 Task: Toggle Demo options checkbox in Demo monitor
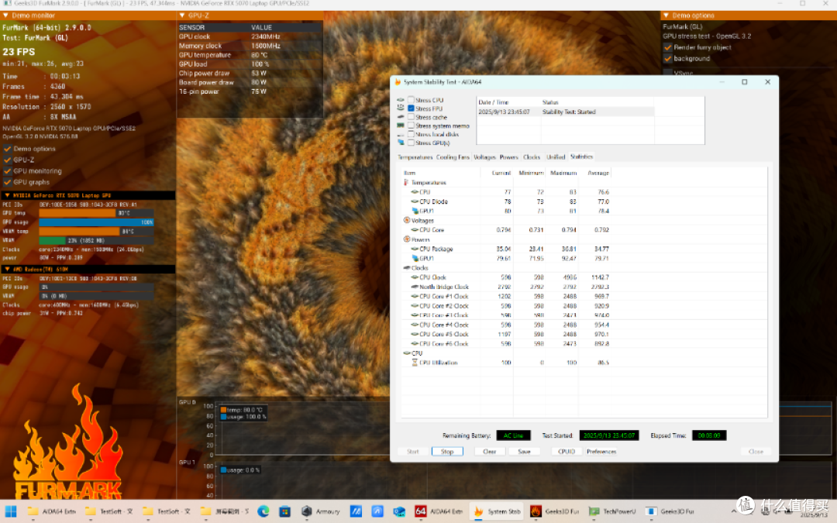coord(8,148)
